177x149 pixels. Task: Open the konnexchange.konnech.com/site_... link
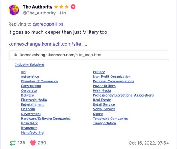[48, 44]
